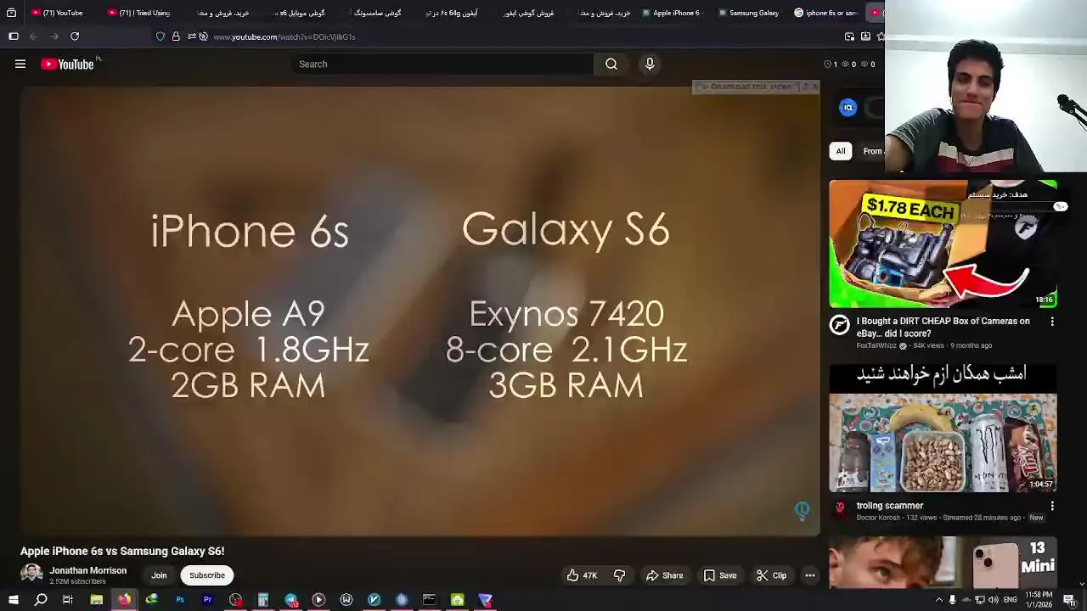Image resolution: width=1087 pixels, height=611 pixels.
Task: Dislike the video with thumbs down
Action: [619, 575]
